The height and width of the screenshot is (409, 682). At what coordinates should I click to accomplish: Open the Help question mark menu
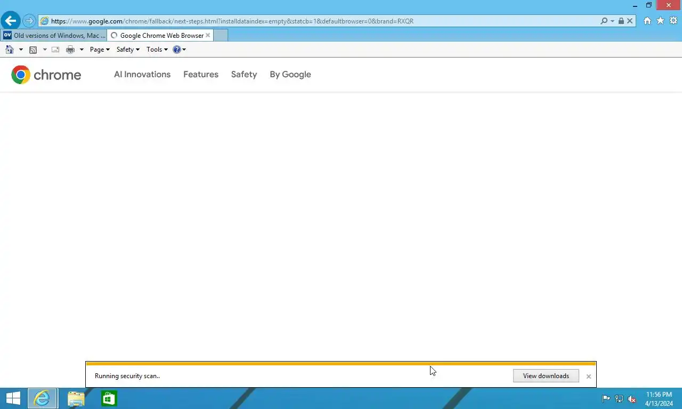(x=179, y=50)
